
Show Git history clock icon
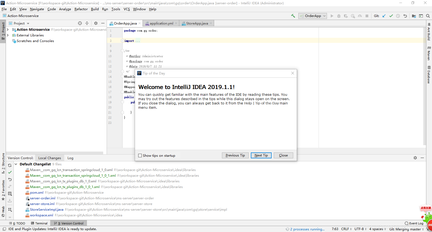click(398, 16)
